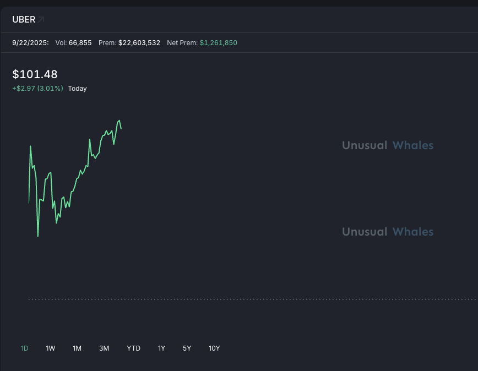
Task: Display the 5Y price chart
Action: click(187, 348)
